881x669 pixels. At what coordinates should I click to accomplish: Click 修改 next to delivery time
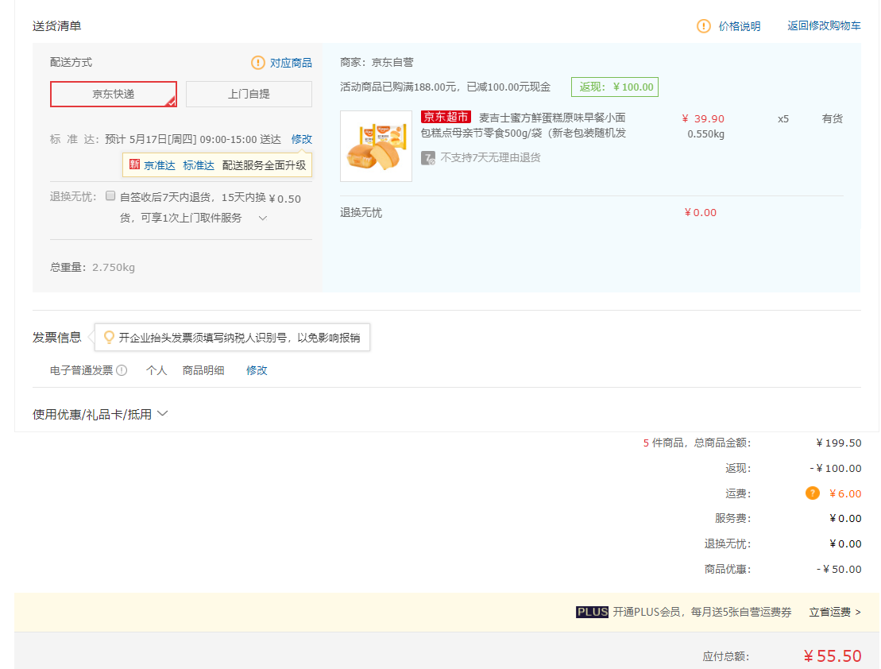[302, 139]
